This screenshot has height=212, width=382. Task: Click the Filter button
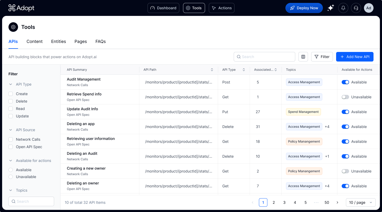pos(322,57)
